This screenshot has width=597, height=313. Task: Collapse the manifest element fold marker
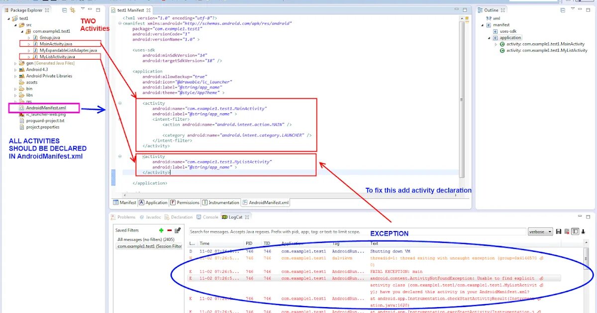120,23
